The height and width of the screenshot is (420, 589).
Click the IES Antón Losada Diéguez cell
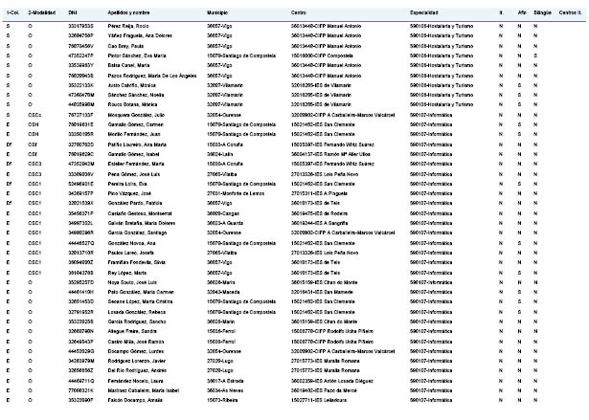[x=332, y=381]
